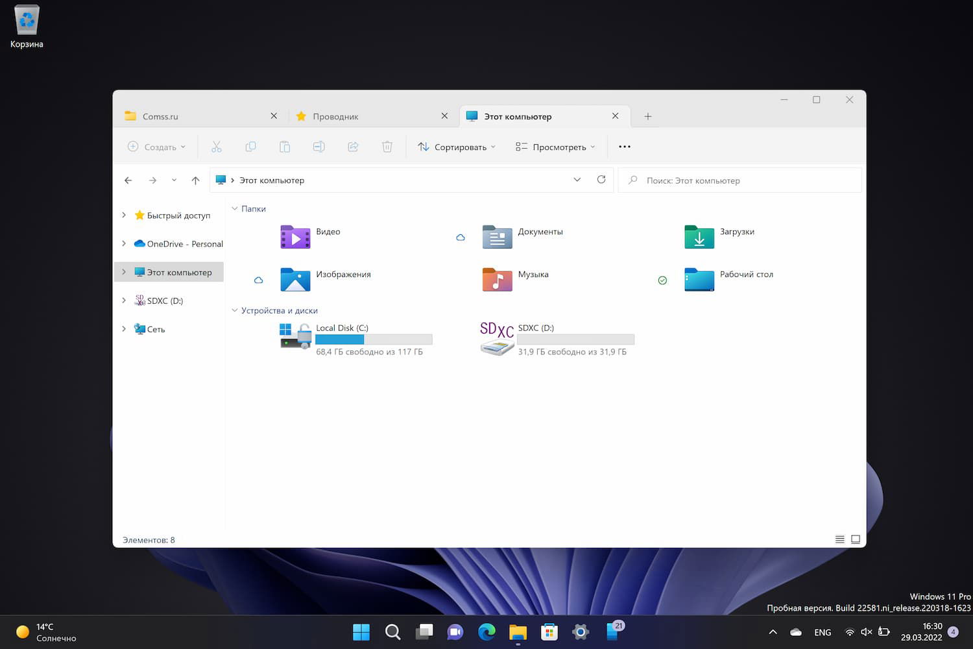This screenshot has height=649, width=973.
Task: Collapse the Папки group section
Action: (x=235, y=209)
